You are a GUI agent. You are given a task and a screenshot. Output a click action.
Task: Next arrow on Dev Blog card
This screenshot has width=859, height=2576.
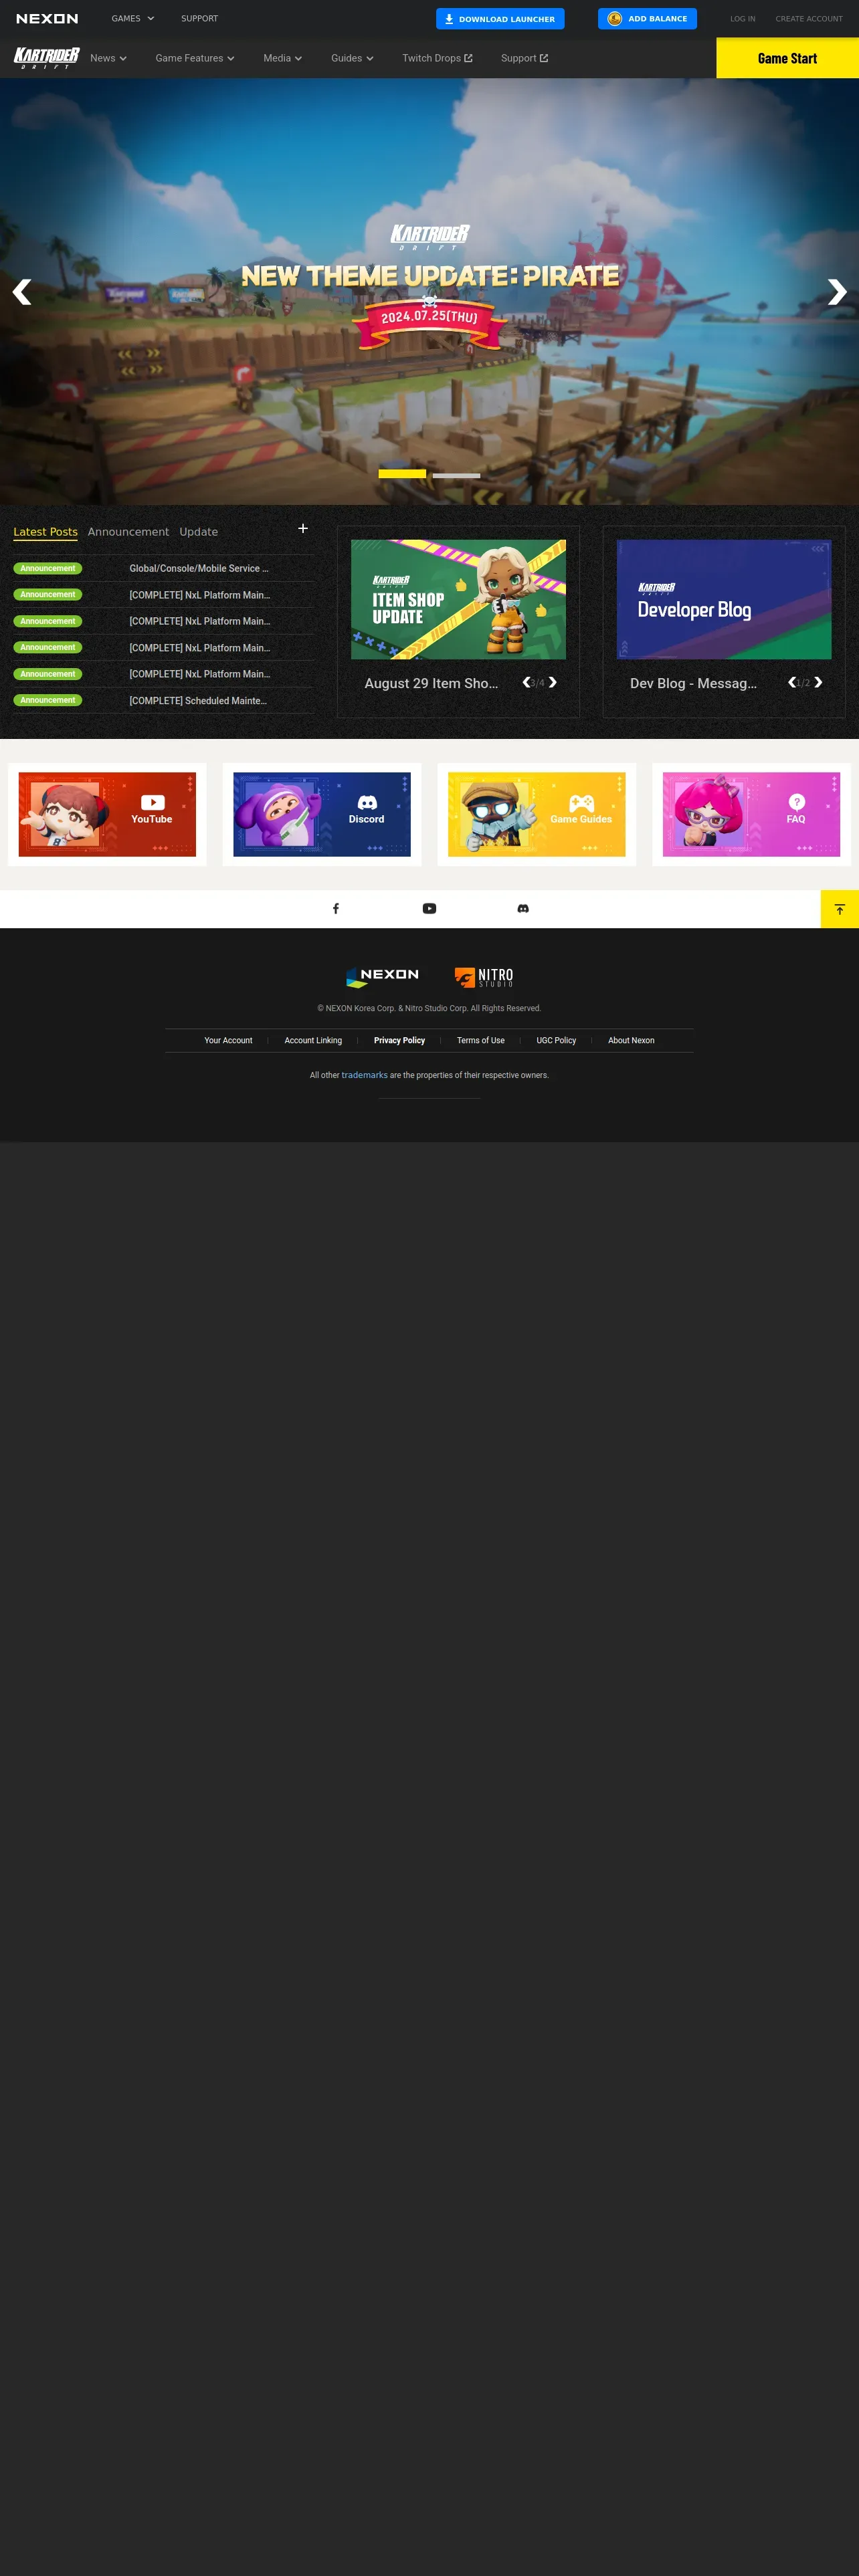[818, 682]
